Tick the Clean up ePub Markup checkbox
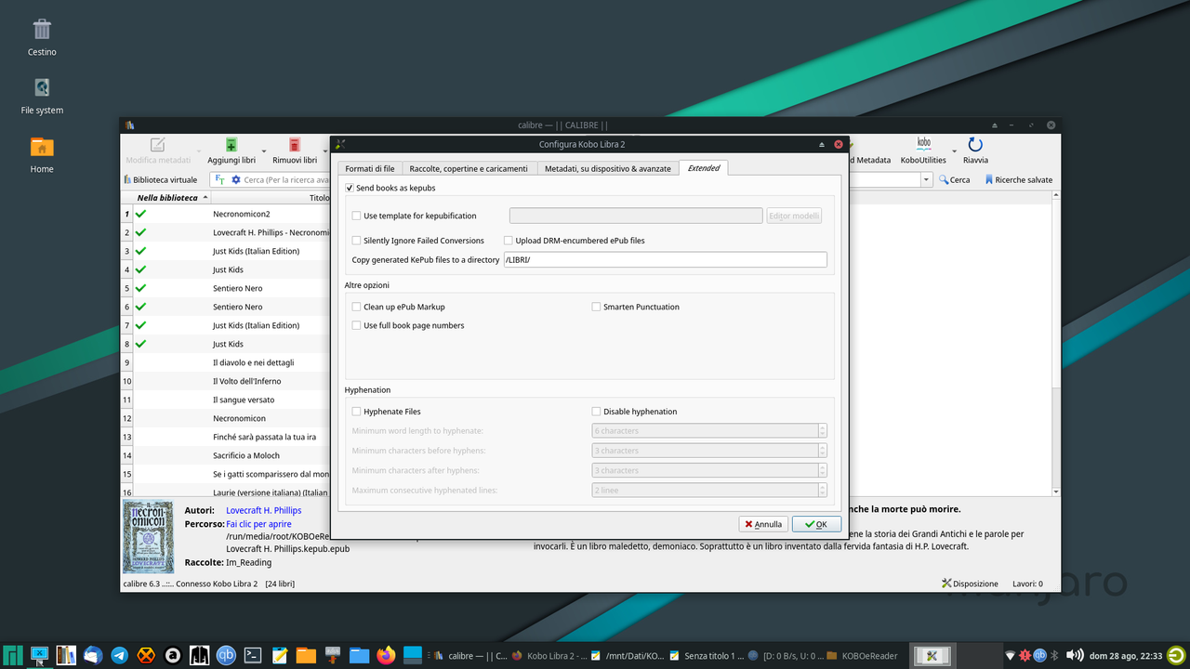Viewport: 1190px width, 669px height. click(357, 307)
